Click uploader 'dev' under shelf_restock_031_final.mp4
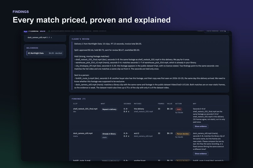The width and height of the screenshot is (253, 168). click(74, 112)
